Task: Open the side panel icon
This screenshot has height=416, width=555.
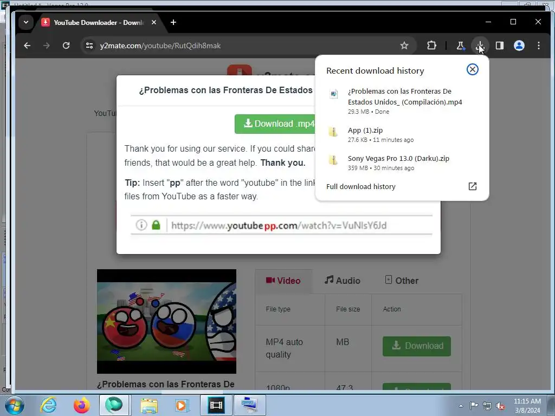Action: pos(499,45)
